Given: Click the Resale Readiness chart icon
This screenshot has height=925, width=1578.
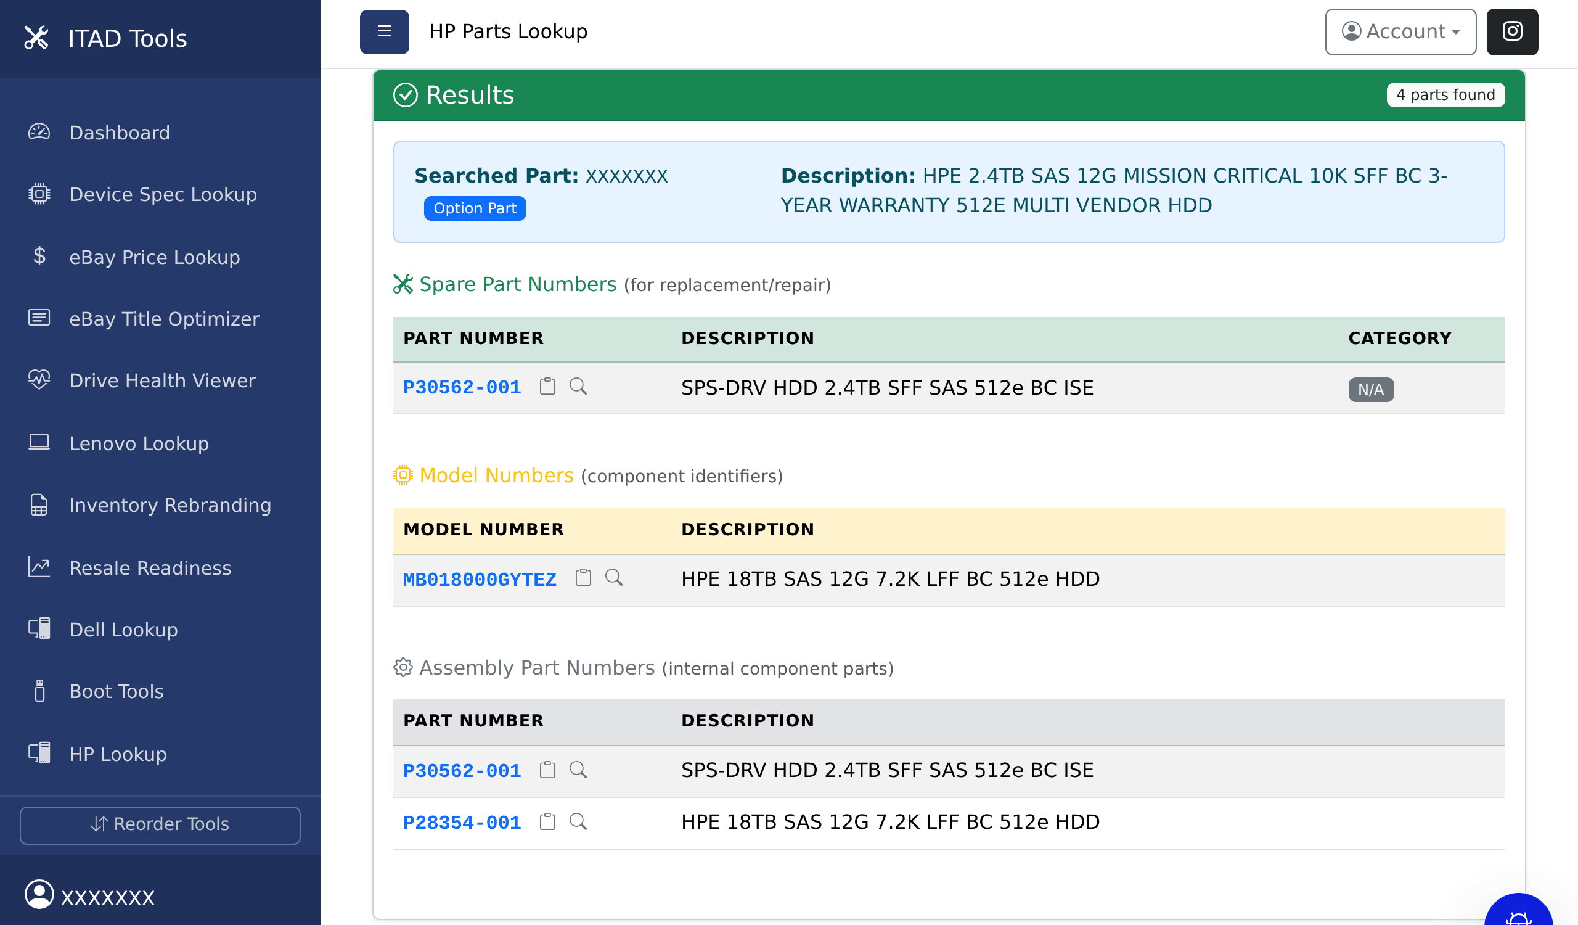Looking at the screenshot, I should point(39,567).
